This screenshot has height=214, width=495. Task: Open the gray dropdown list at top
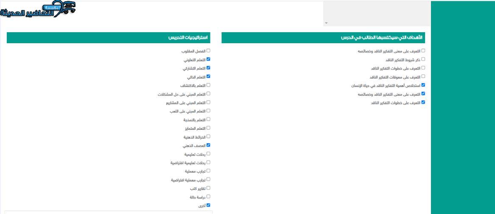(377, 14)
